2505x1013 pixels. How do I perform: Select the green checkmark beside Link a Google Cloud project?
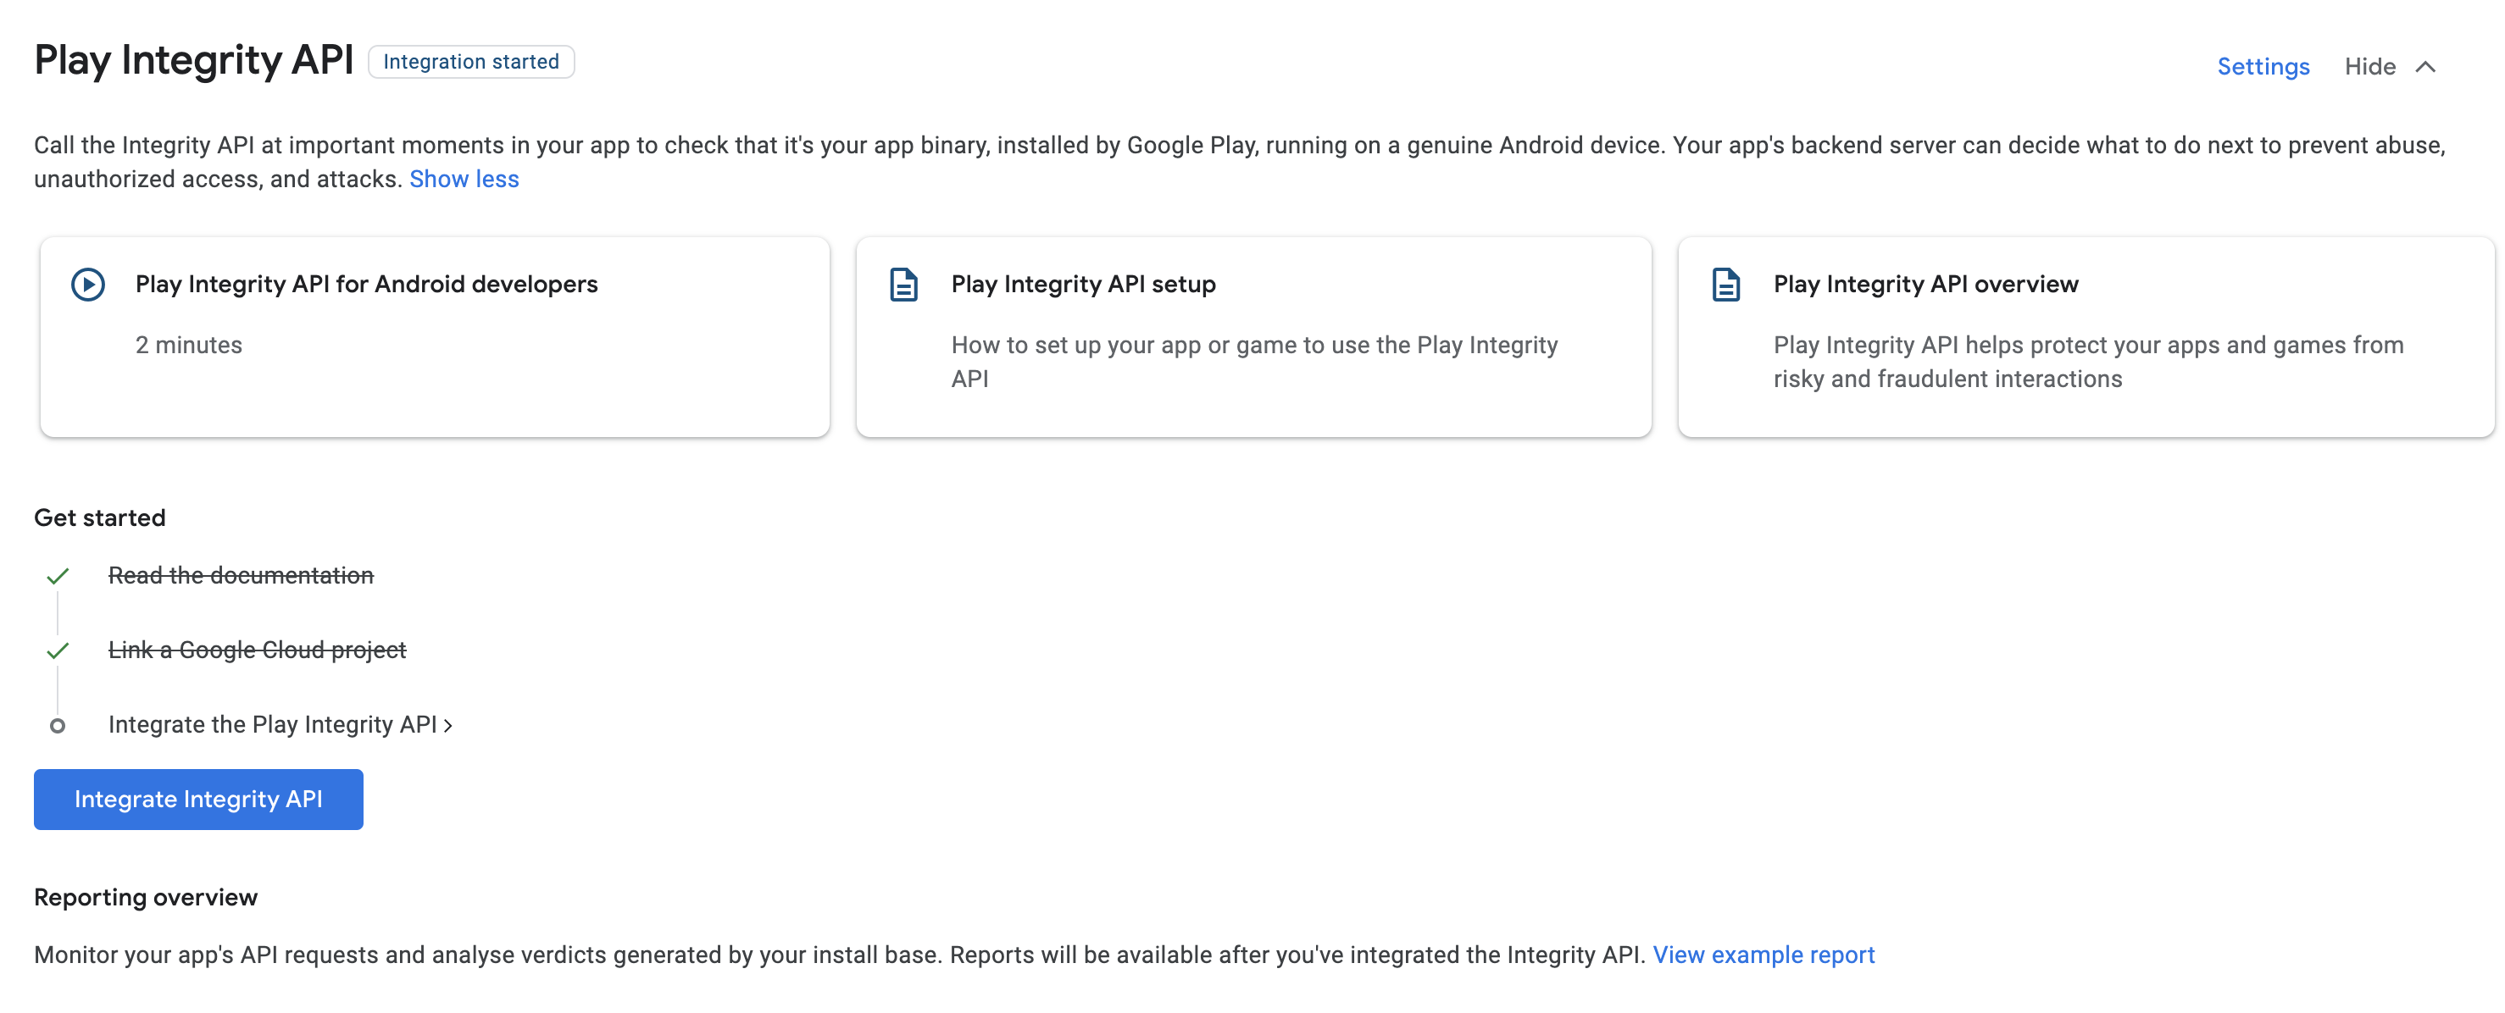pyautogui.click(x=58, y=650)
